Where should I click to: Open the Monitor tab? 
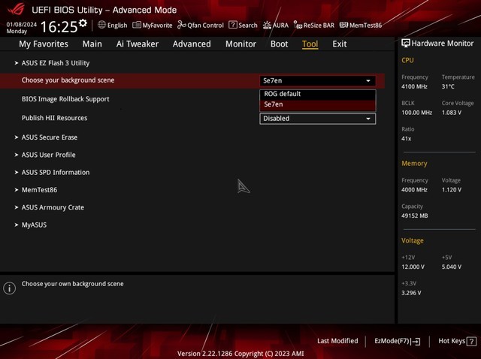[240, 44]
